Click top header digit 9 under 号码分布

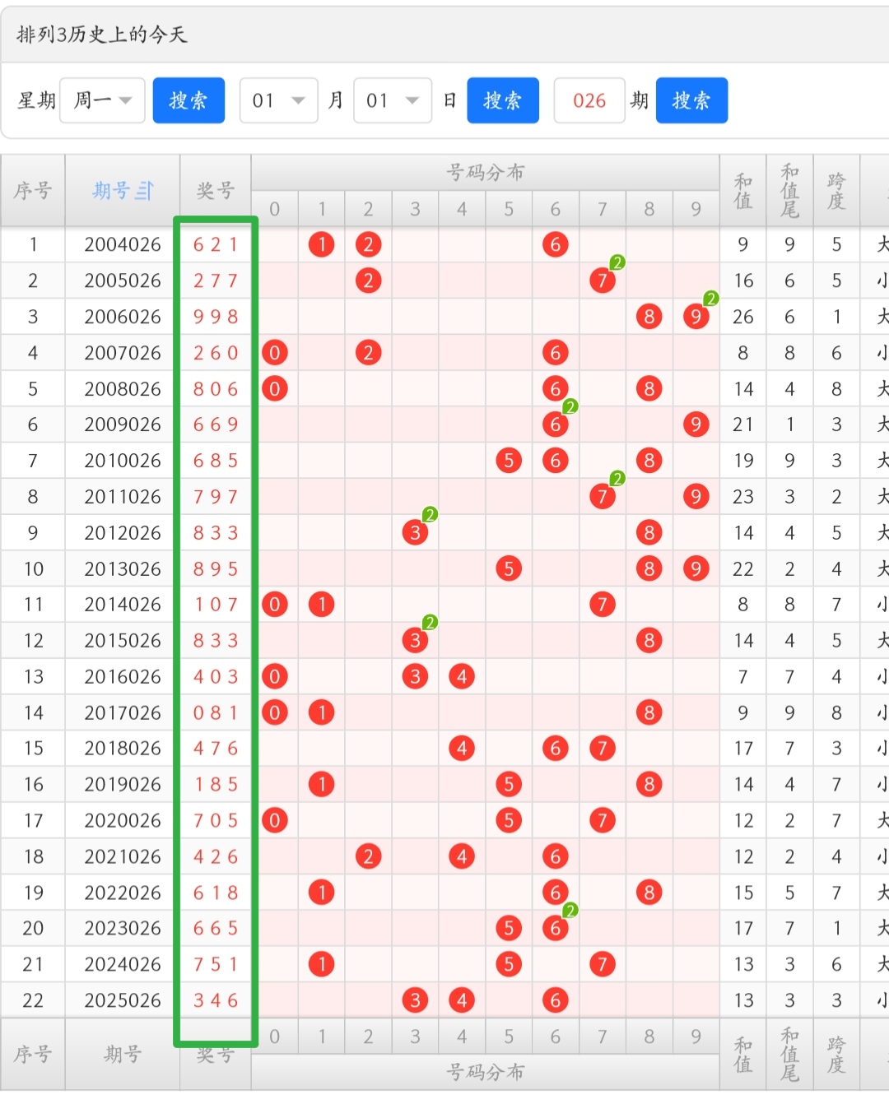[x=696, y=209]
